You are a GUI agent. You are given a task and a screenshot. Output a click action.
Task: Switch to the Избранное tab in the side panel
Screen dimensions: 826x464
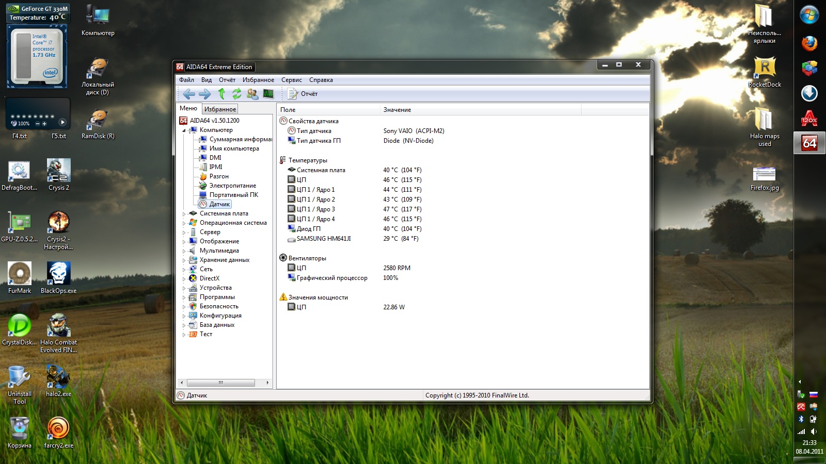point(220,109)
